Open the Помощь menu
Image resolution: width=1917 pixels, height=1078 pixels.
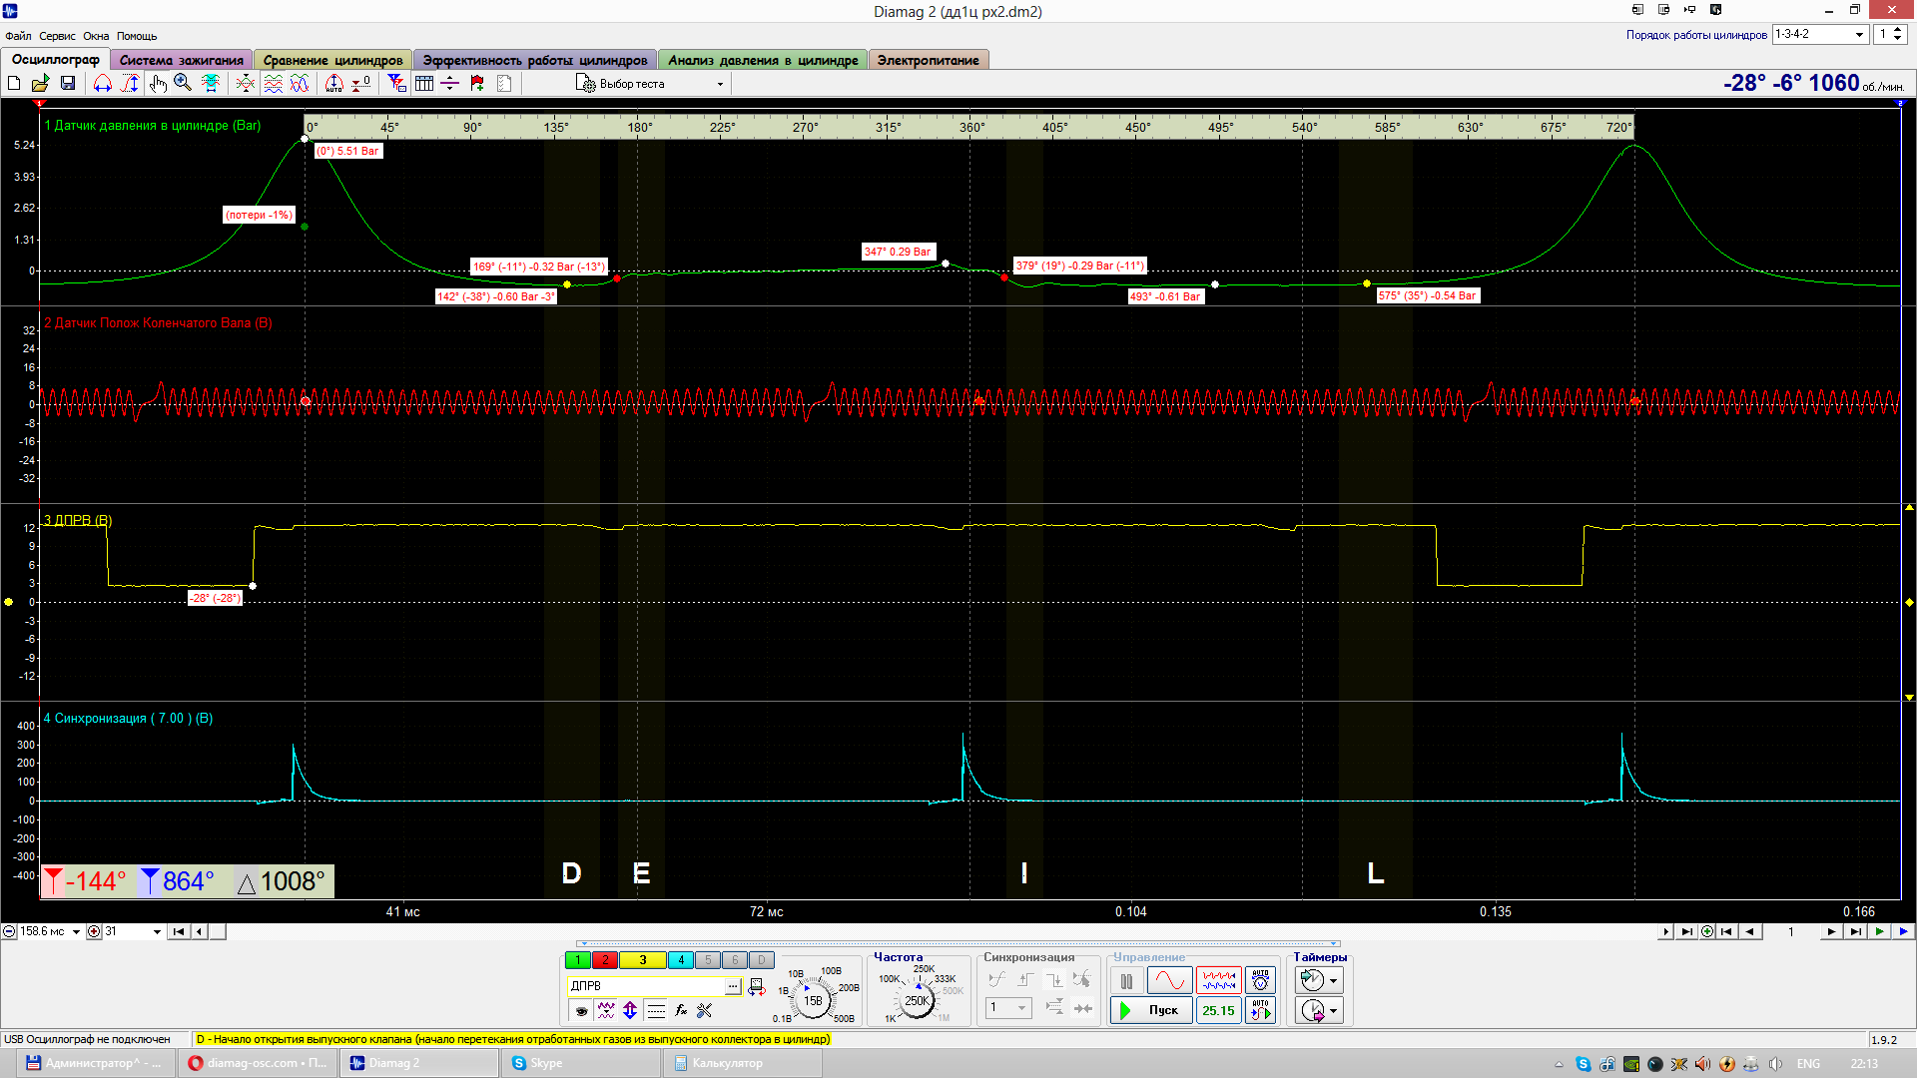[137, 36]
